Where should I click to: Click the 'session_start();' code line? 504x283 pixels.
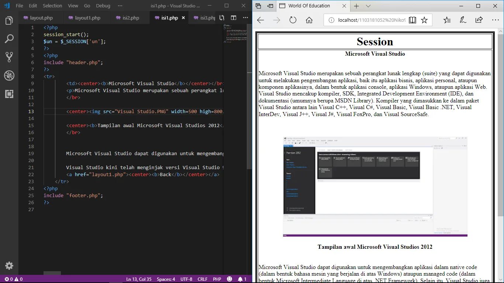tap(66, 35)
